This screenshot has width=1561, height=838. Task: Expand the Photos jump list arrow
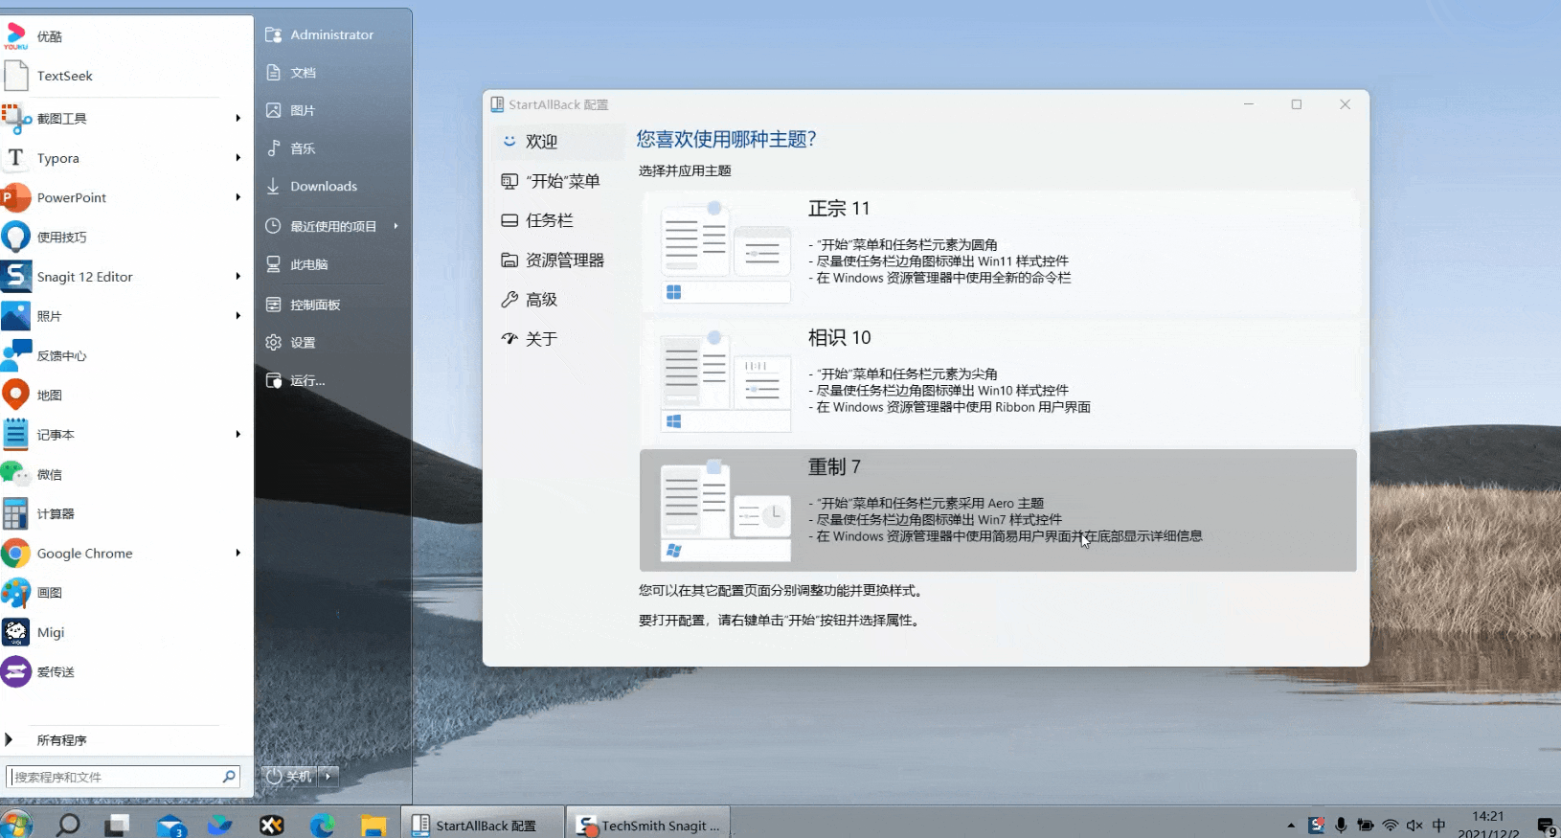click(x=238, y=316)
